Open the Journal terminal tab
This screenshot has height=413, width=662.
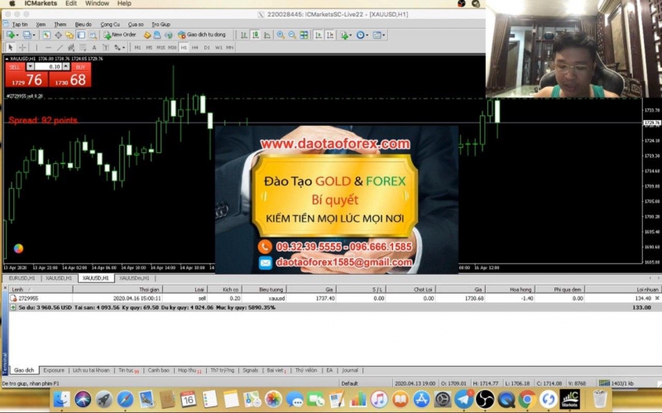tap(350, 370)
